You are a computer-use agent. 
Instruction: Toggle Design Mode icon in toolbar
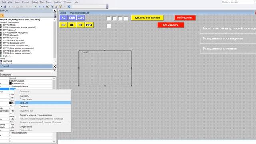tap(48, 6)
